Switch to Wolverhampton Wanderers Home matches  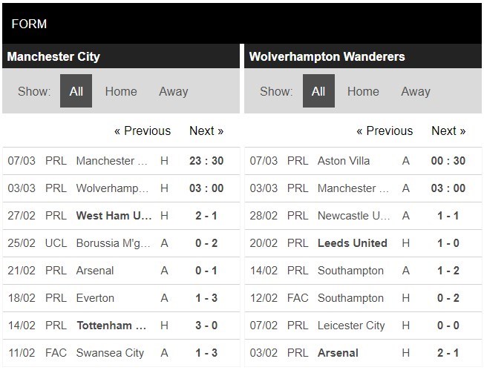[x=363, y=92]
